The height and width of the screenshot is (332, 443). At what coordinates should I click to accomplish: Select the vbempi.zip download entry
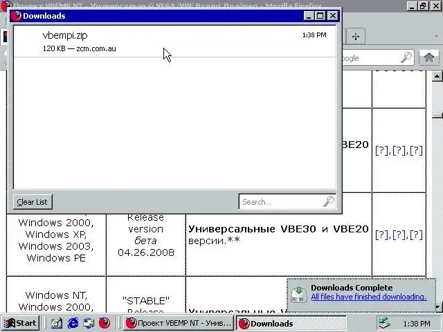point(174,41)
